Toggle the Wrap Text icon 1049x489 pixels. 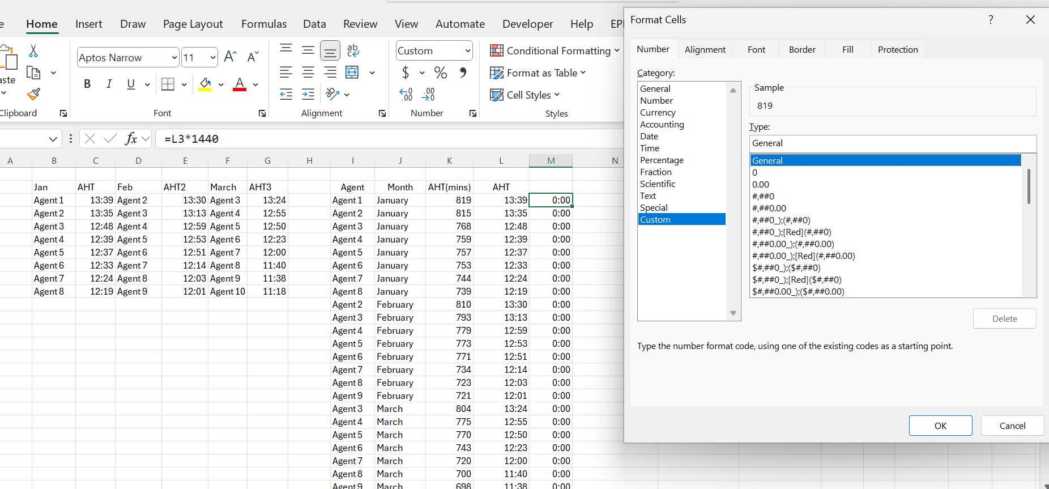pyautogui.click(x=353, y=50)
